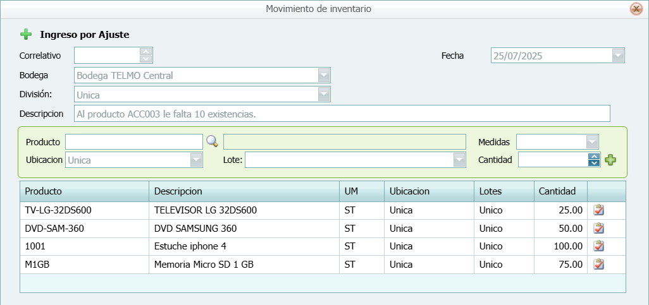Expand the Ubicacion dropdown

[x=197, y=160]
